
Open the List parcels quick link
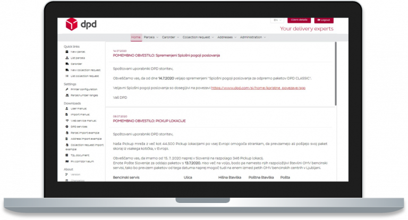coord(78,58)
